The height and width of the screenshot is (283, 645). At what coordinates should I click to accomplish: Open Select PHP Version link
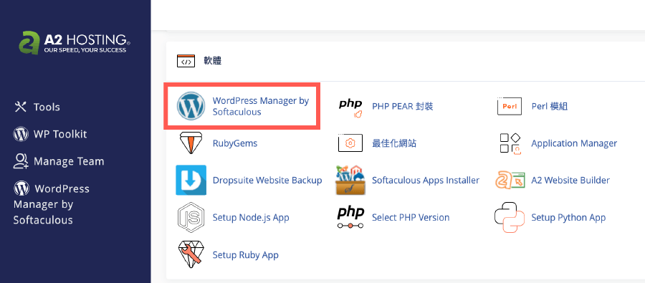point(411,217)
